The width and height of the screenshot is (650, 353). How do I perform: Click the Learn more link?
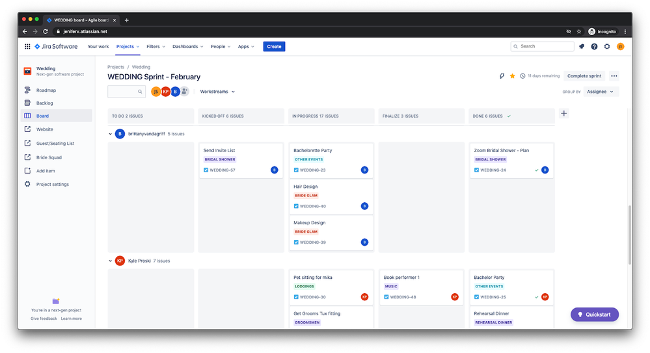72,319
